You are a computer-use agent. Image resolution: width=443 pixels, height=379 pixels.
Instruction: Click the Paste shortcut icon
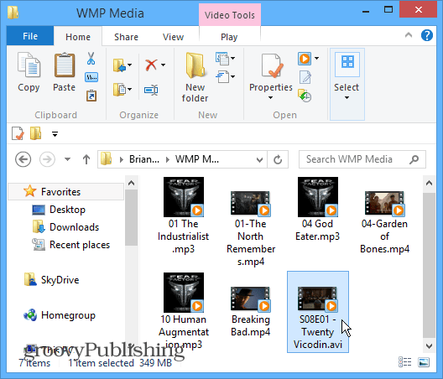[x=91, y=96]
